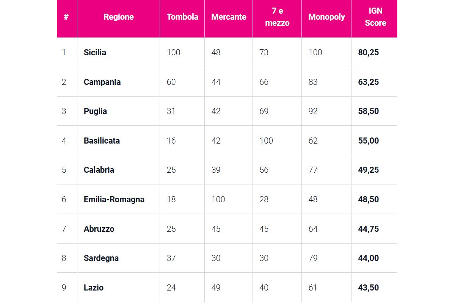This screenshot has height=303, width=455.
Task: Click the Emilia-Romagna region cell
Action: 114,199
